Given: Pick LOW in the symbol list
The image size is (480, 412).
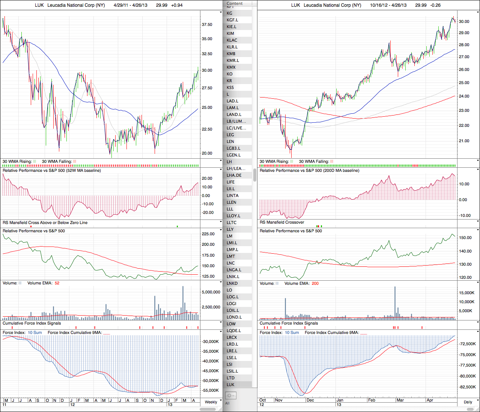Looking at the screenshot, I should pos(231,324).
